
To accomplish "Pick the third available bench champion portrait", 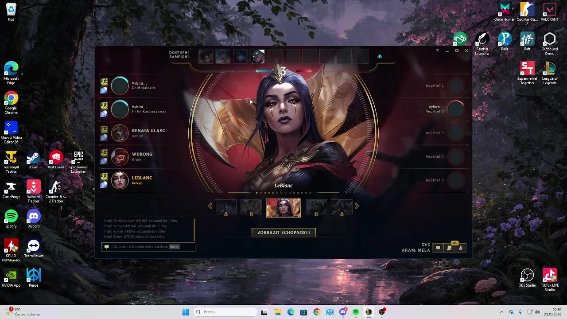I will (x=240, y=57).
